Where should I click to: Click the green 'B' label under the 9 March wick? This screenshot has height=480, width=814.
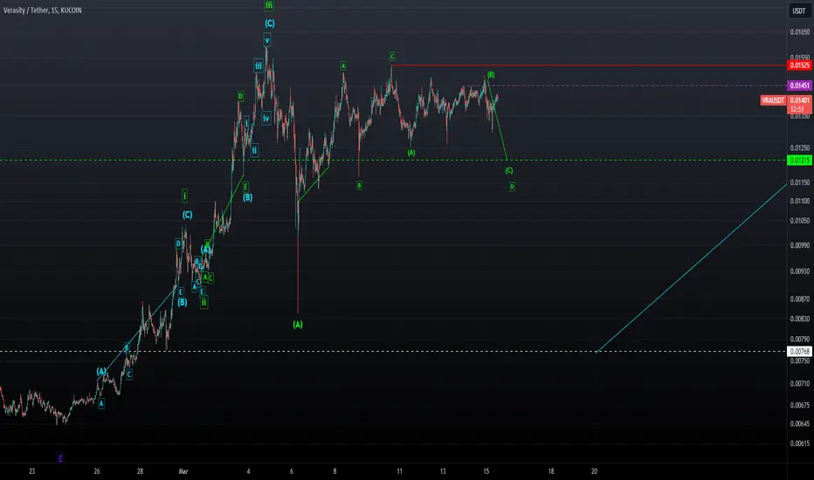click(x=359, y=185)
